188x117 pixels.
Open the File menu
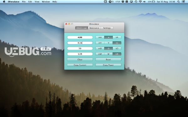(24, 2)
